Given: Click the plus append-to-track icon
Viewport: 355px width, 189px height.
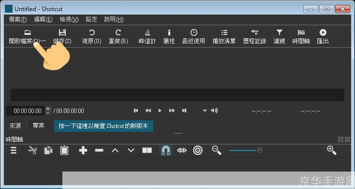Looking at the screenshot, I should click(83, 150).
